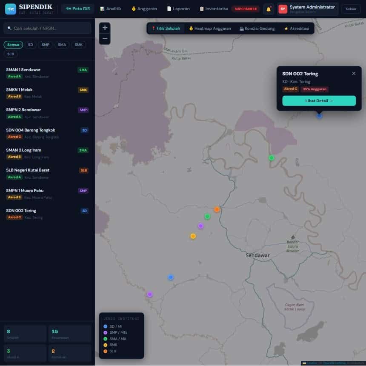Click the Keluar logout button
Screen dimensions: 366x366
point(351,9)
